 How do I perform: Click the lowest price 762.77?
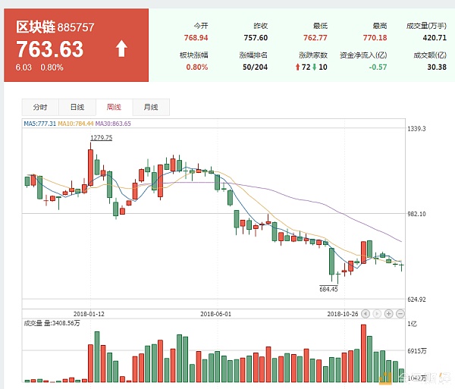(x=315, y=38)
